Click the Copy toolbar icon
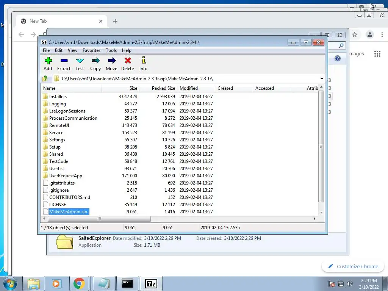Image resolution: width=388 pixels, height=291 pixels. click(95, 61)
